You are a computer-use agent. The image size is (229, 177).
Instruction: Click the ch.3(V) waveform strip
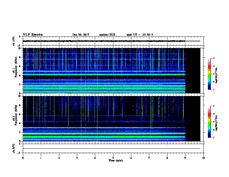(113, 148)
